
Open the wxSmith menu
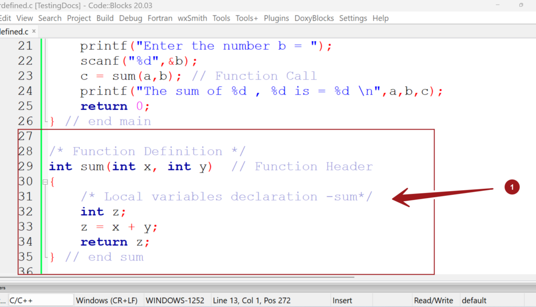point(192,18)
